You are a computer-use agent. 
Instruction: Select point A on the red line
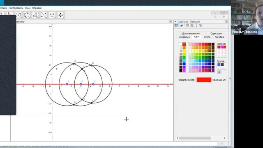(67, 84)
